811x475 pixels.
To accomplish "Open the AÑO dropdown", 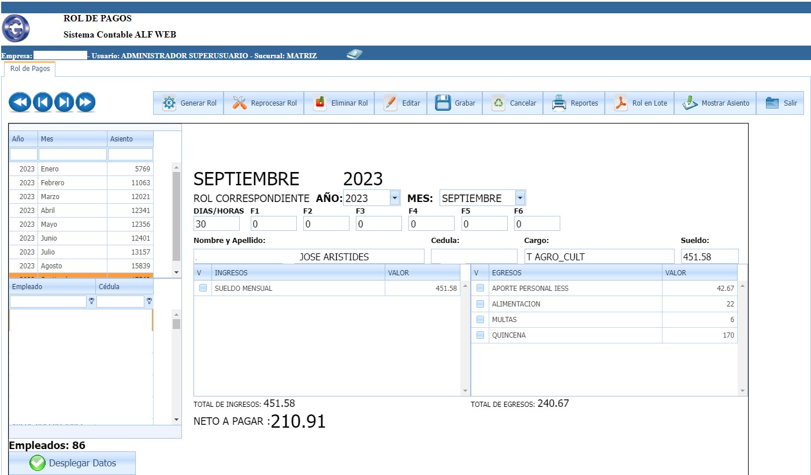I will [395, 198].
